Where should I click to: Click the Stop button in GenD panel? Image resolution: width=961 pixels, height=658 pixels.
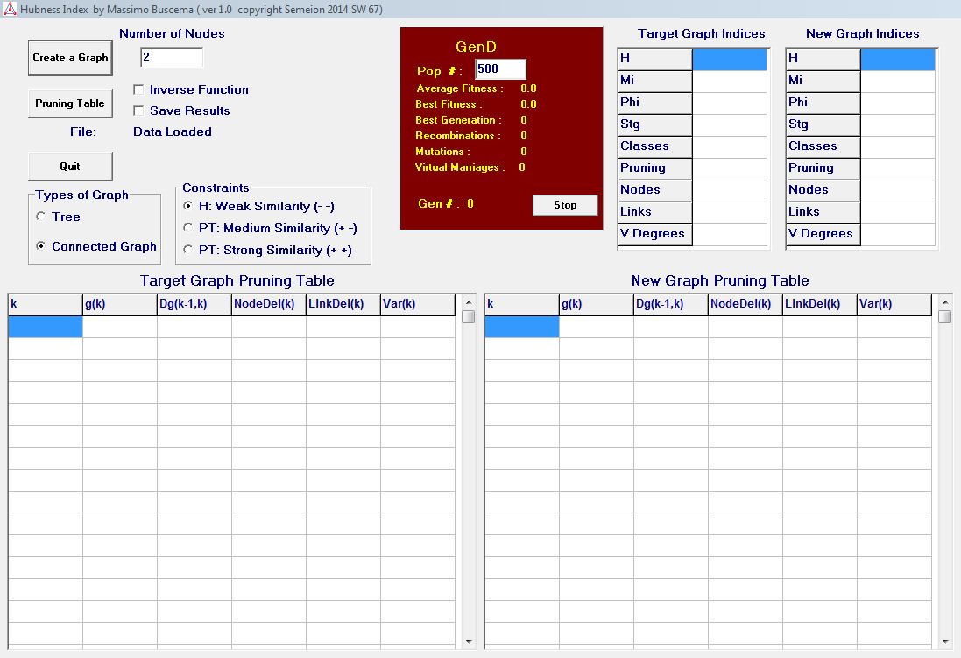pyautogui.click(x=565, y=205)
